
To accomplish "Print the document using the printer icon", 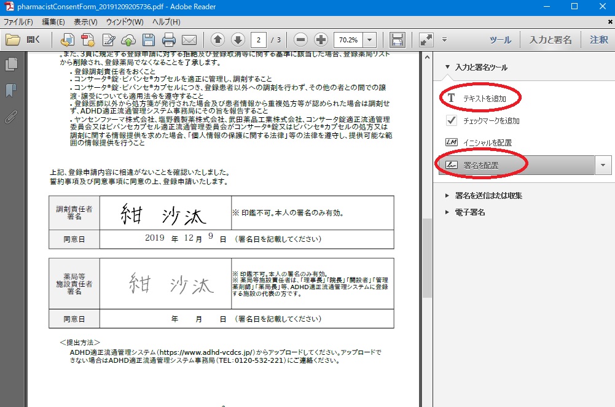I will (x=169, y=40).
